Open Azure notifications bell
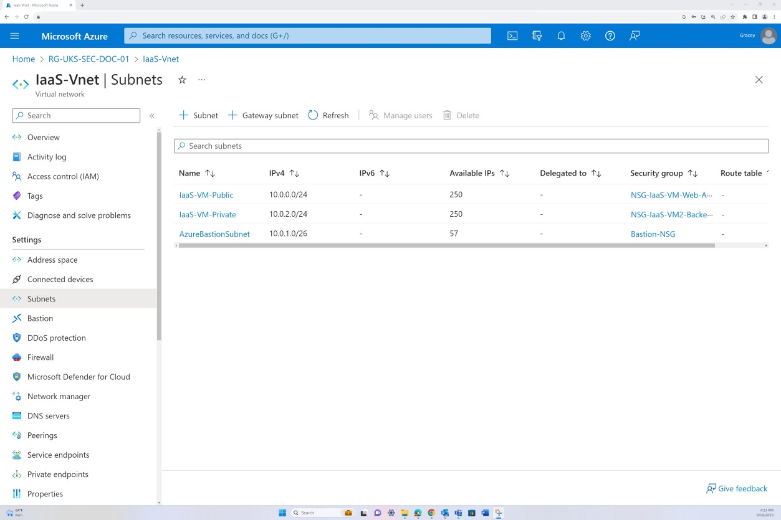 point(560,35)
